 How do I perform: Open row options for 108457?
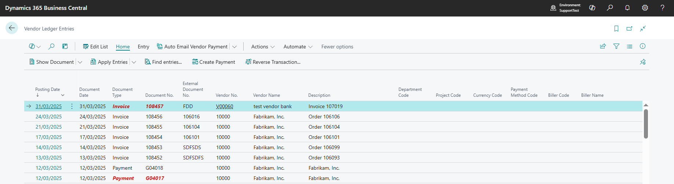(72, 106)
